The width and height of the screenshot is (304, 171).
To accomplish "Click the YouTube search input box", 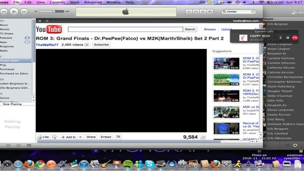I will (125, 29).
